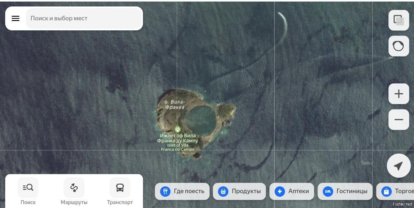Open the hamburger menu
The height and width of the screenshot is (208, 414).
click(16, 18)
